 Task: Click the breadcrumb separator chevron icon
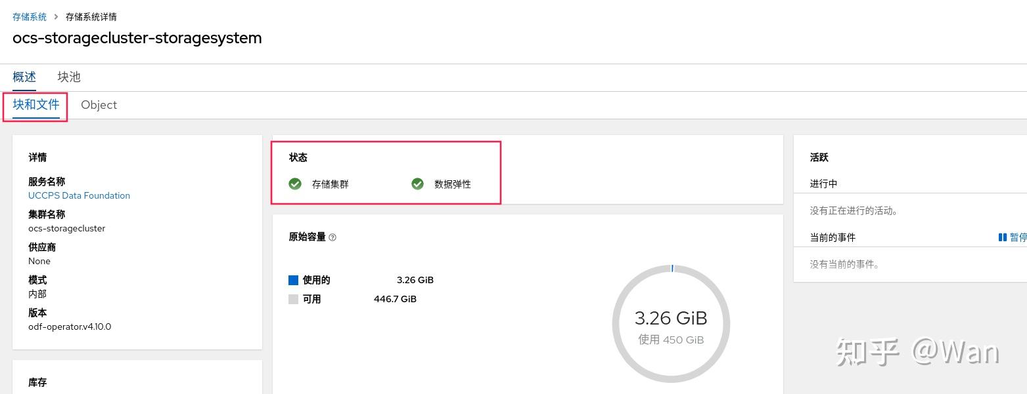[56, 16]
